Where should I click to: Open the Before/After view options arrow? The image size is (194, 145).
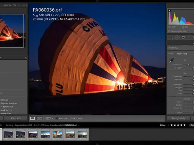52,118
